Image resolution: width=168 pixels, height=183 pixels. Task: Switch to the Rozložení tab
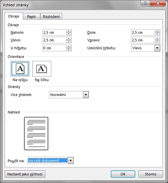point(51,17)
